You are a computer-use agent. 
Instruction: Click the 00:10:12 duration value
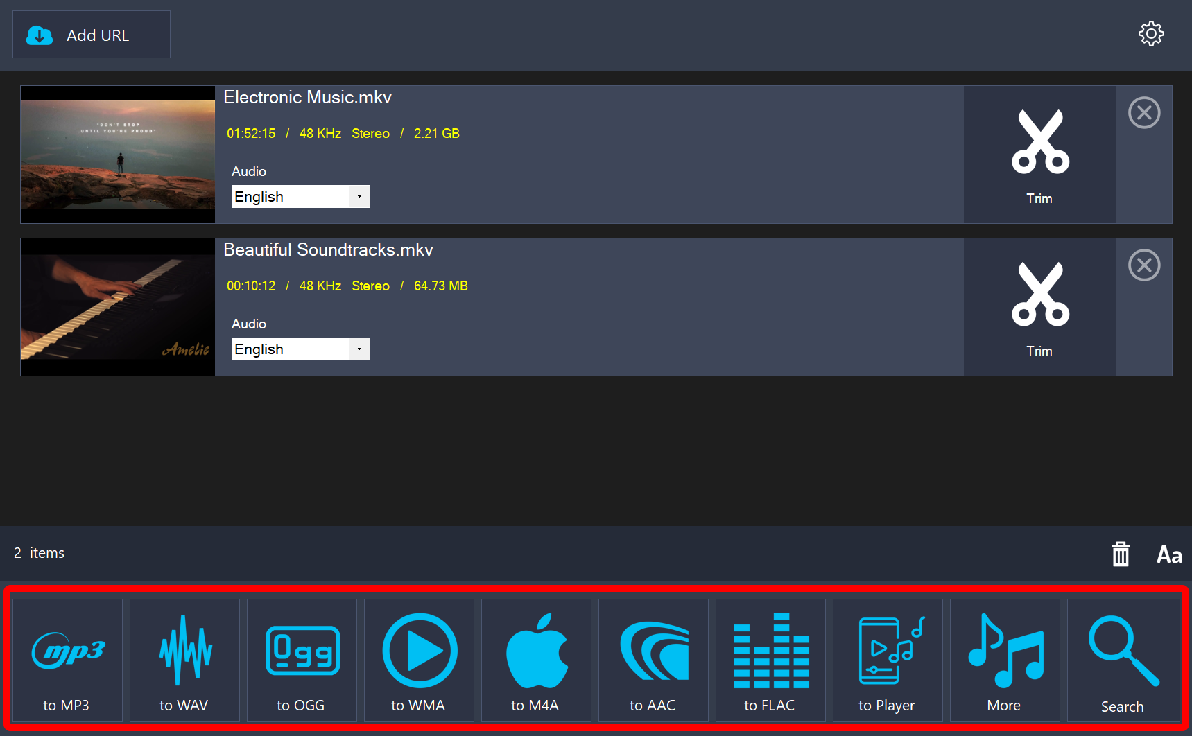click(x=251, y=286)
